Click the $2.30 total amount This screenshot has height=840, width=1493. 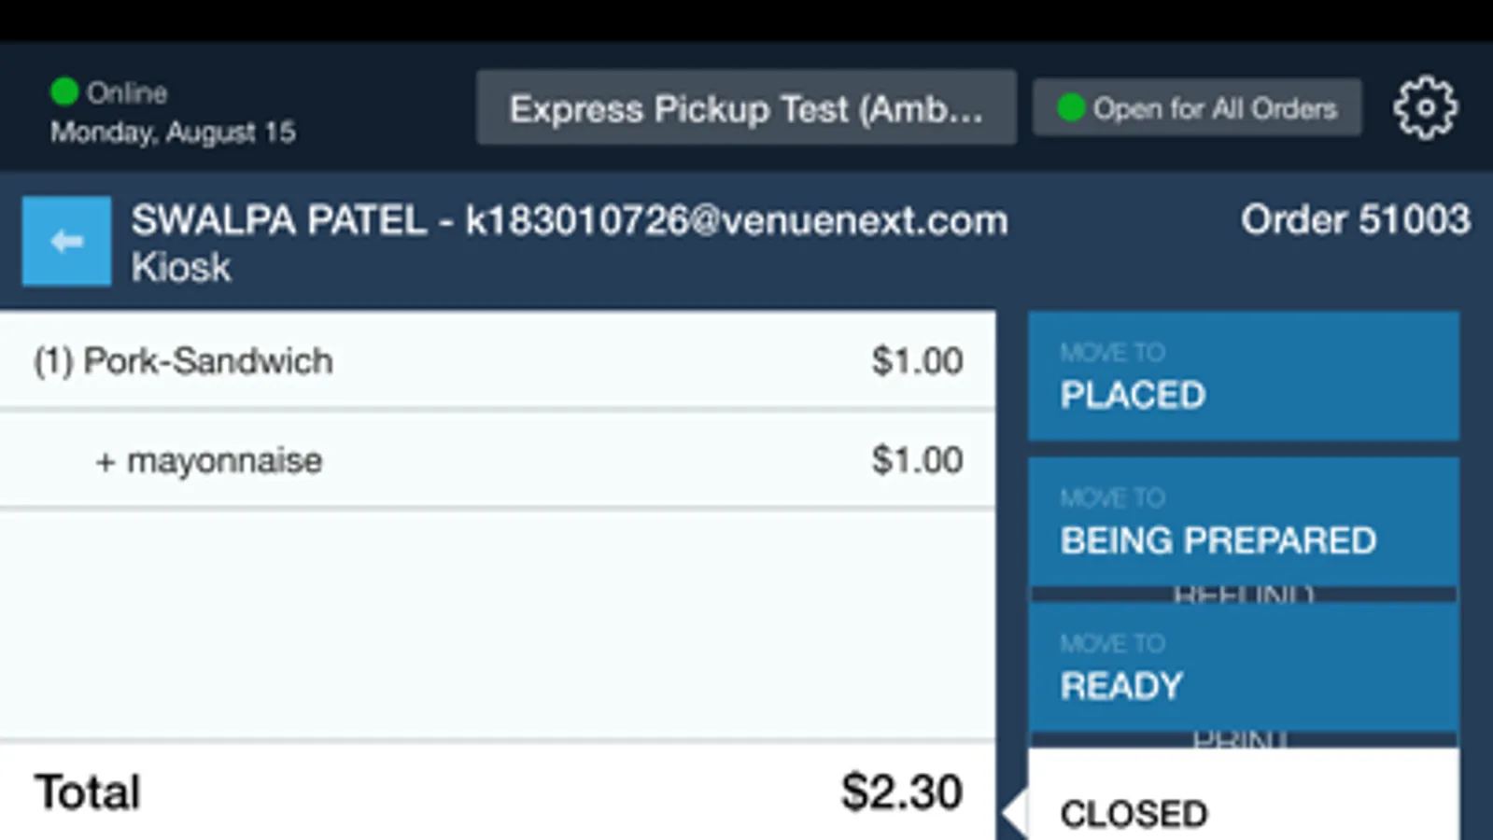[x=901, y=791]
